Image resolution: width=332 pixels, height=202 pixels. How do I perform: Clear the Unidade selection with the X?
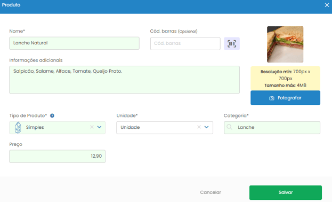tap(199, 127)
